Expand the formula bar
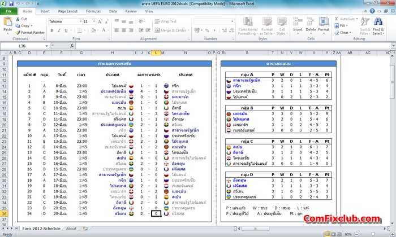Screen dimensions: 396x237 (394, 46)
